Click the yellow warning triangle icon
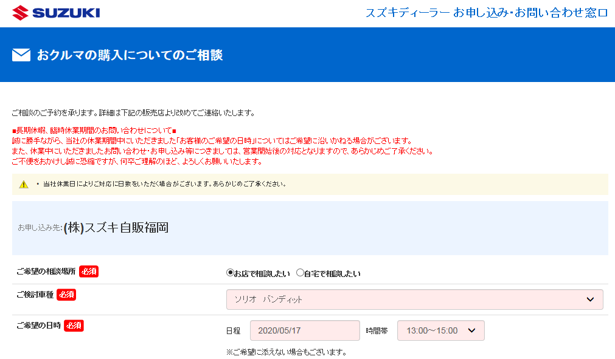Image resolution: width=615 pixels, height=359 pixels. (24, 185)
